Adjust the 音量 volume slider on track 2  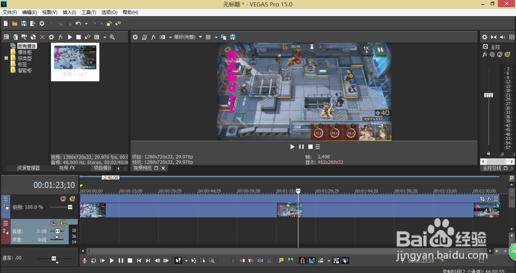(x=57, y=231)
